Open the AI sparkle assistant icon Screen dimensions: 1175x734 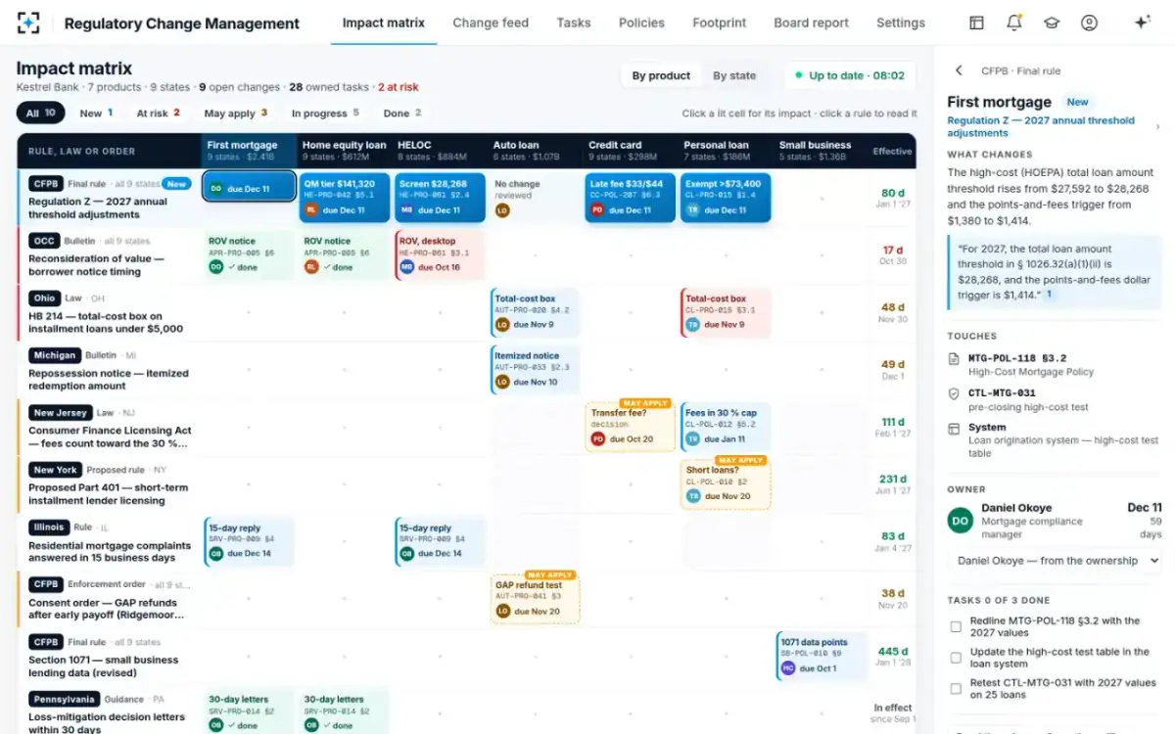coord(1142,23)
